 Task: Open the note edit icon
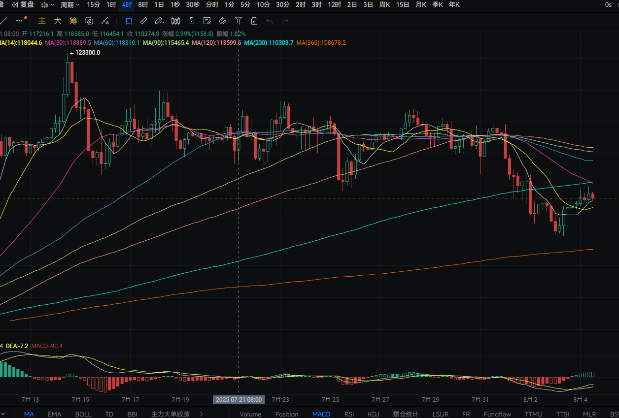pos(207,21)
